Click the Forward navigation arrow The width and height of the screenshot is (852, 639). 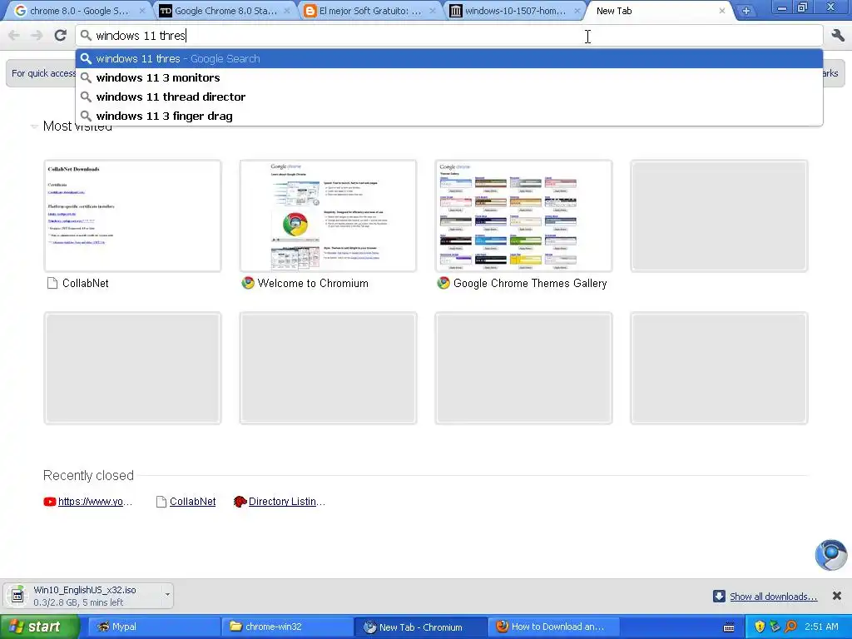(x=37, y=36)
